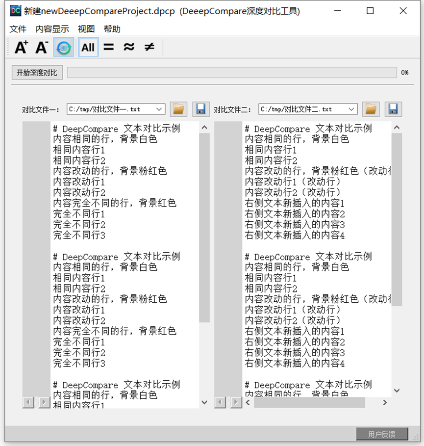
Task: Filter similar lines with approximate icon
Action: 129,47
